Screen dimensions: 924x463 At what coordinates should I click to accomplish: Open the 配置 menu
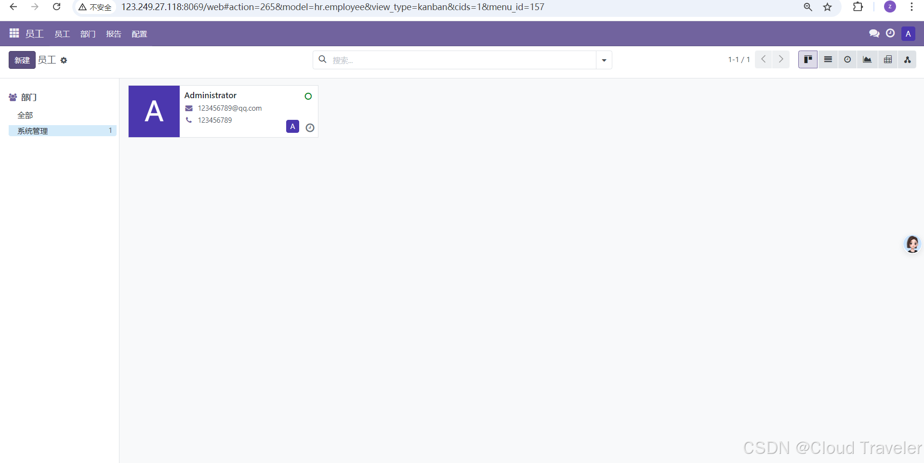coord(139,34)
